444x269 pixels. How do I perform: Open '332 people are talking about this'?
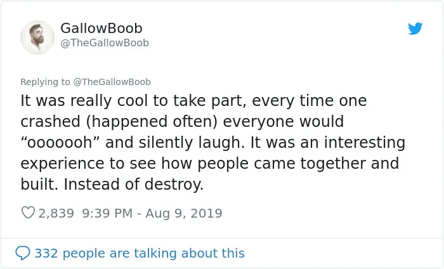[140, 253]
